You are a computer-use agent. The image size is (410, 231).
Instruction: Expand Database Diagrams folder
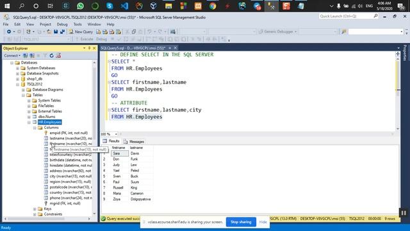23,90
